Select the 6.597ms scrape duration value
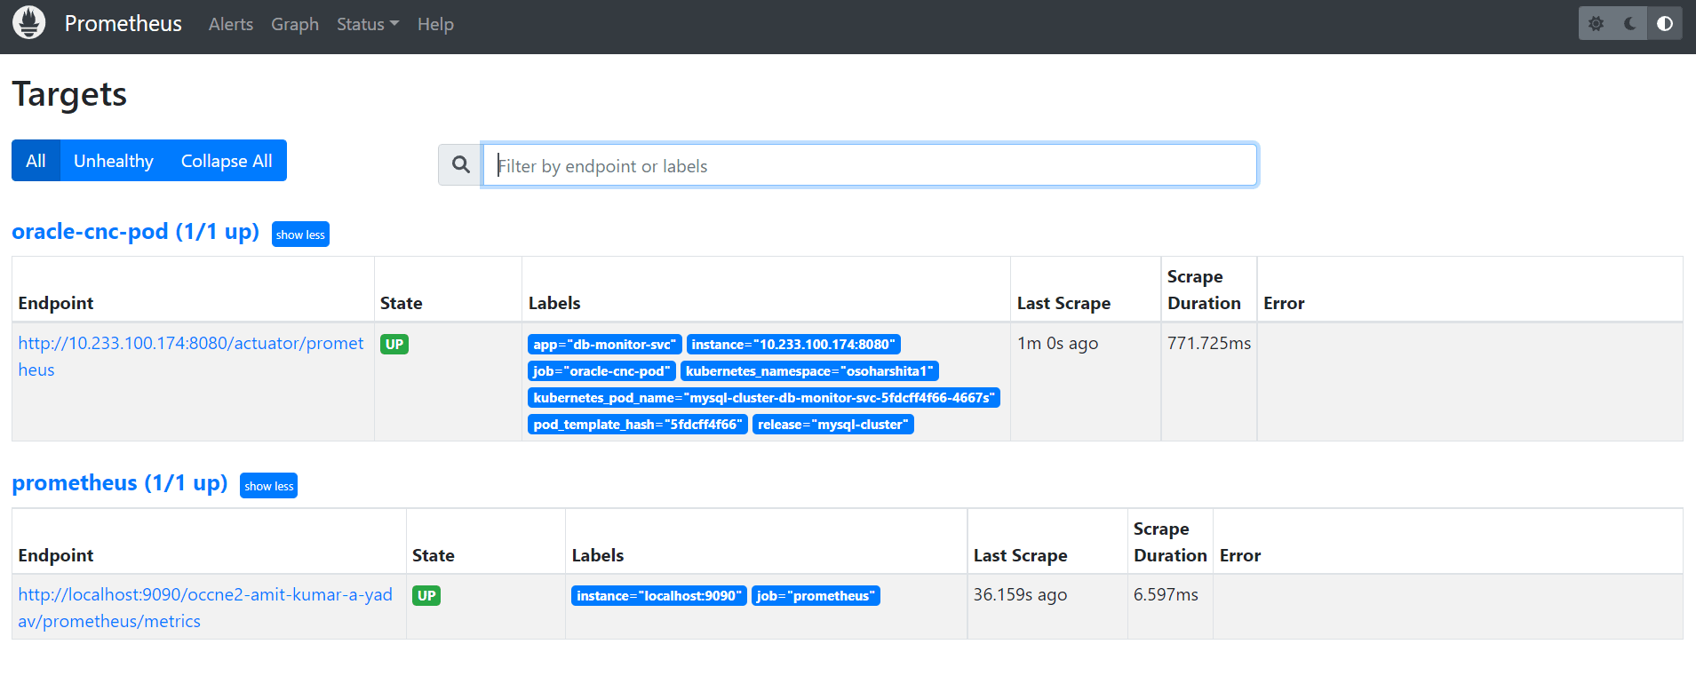 pos(1166,595)
